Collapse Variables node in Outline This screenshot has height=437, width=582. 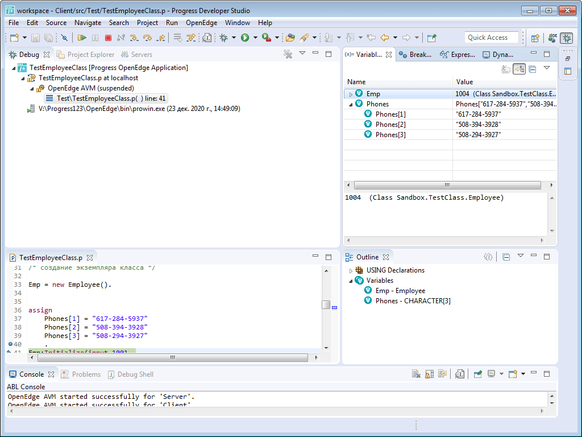coord(351,281)
